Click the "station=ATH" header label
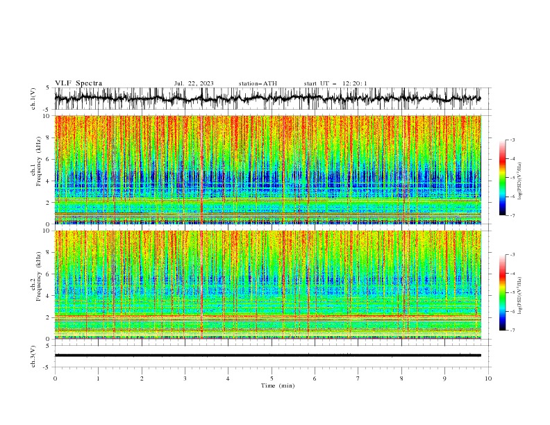This screenshot has width=550, height=425. click(x=258, y=83)
